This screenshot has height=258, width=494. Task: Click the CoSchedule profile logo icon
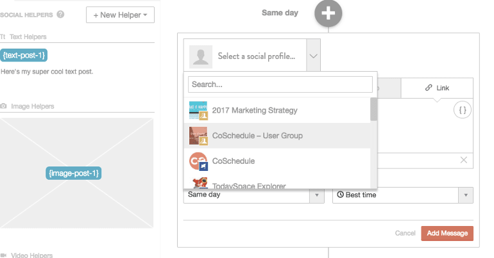(x=198, y=161)
